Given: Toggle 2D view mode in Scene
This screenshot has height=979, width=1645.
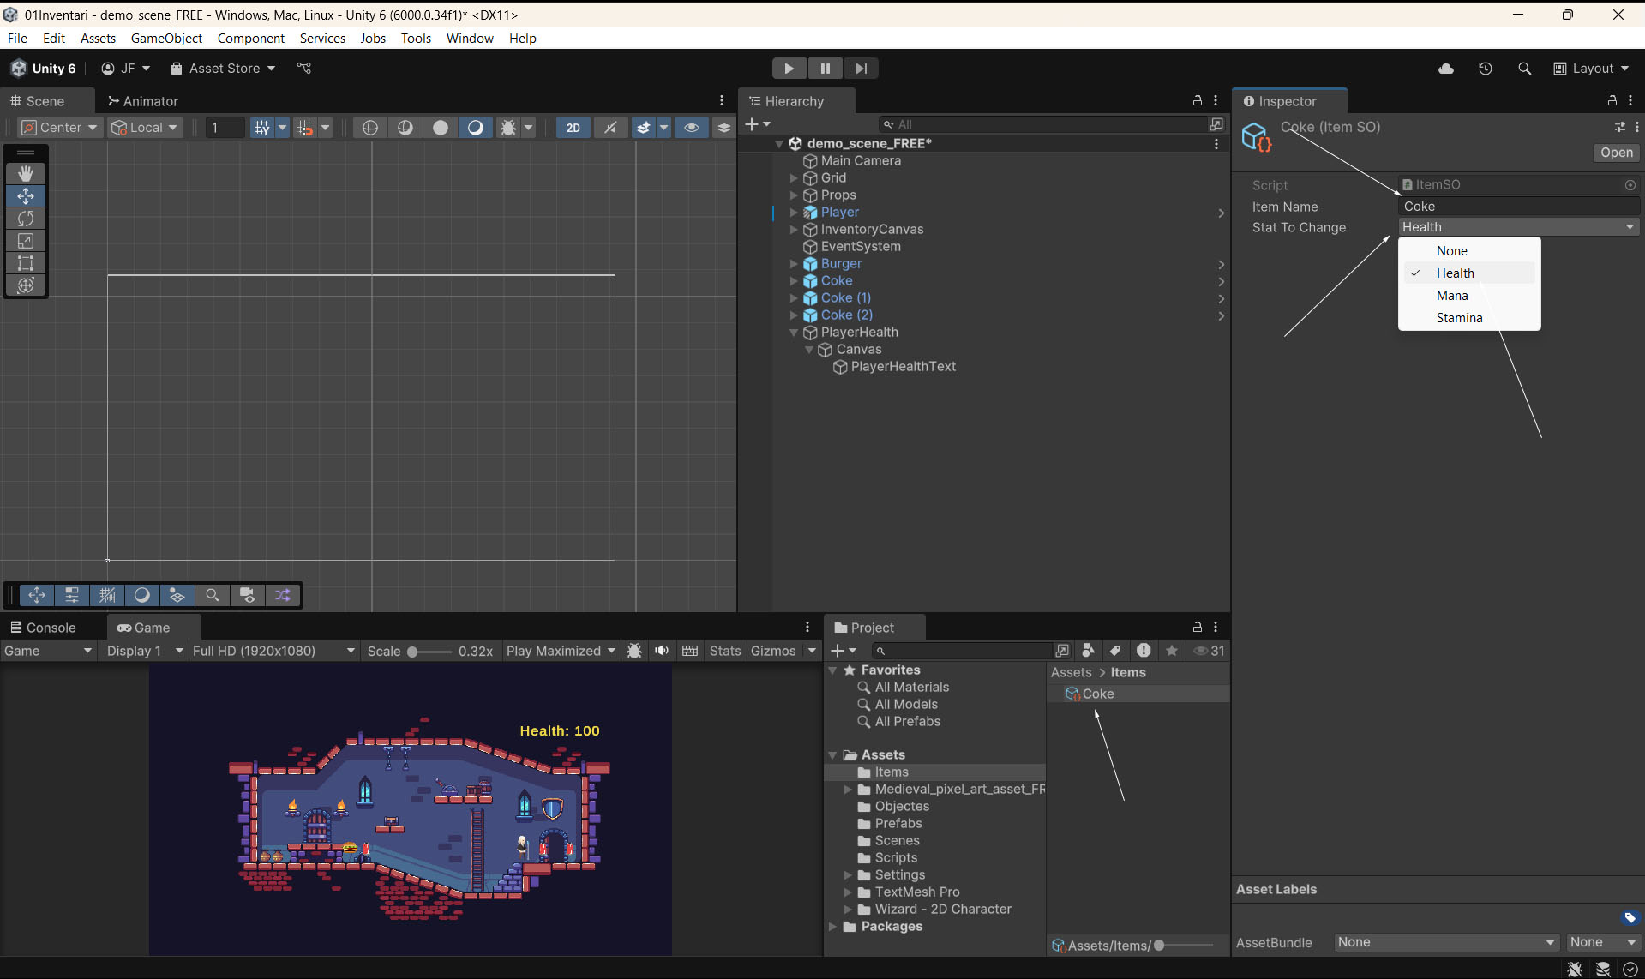Looking at the screenshot, I should click(573, 128).
